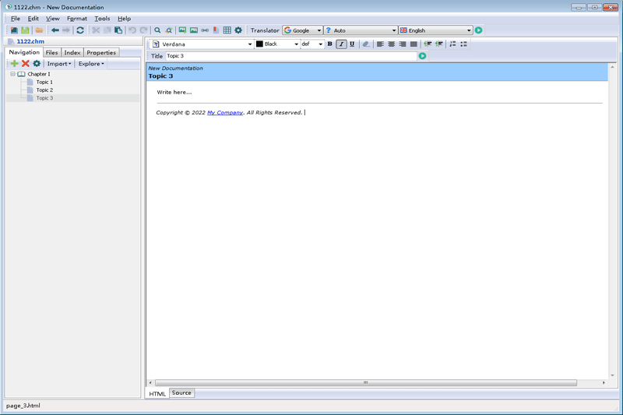Click the find and replace icon

[x=168, y=30]
